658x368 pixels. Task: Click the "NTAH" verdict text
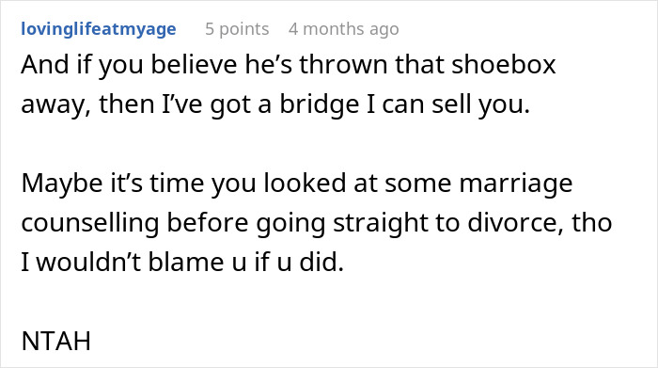(x=55, y=341)
